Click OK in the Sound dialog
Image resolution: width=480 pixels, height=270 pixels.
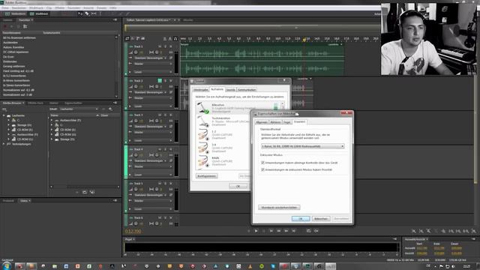238,186
